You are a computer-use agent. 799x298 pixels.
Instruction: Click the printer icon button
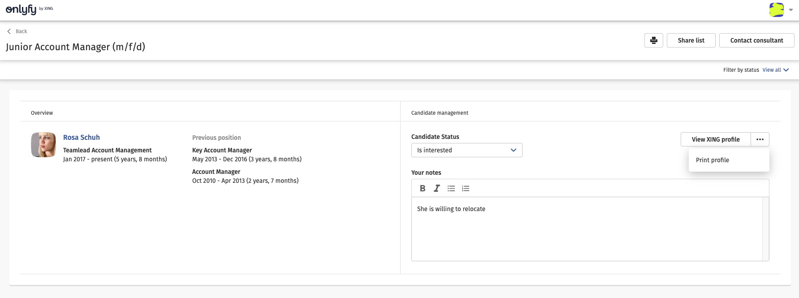point(653,40)
